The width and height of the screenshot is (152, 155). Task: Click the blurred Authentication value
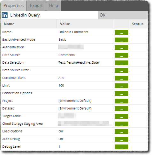[71, 47]
